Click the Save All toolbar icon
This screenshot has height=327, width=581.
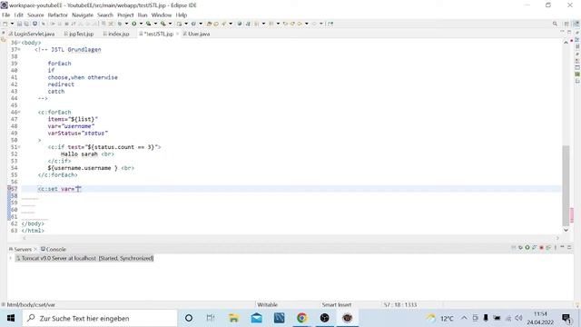coord(26,24)
